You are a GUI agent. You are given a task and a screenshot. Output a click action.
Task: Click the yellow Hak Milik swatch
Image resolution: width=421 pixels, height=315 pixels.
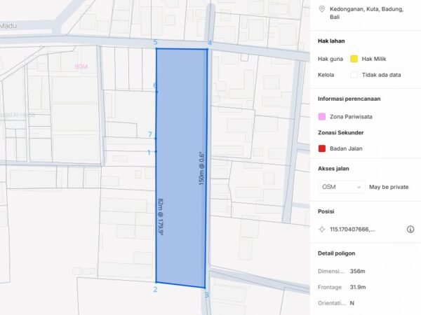point(354,59)
